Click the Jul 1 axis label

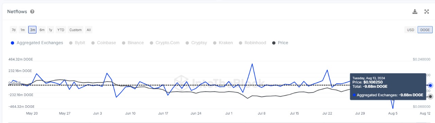[x=229, y=114]
